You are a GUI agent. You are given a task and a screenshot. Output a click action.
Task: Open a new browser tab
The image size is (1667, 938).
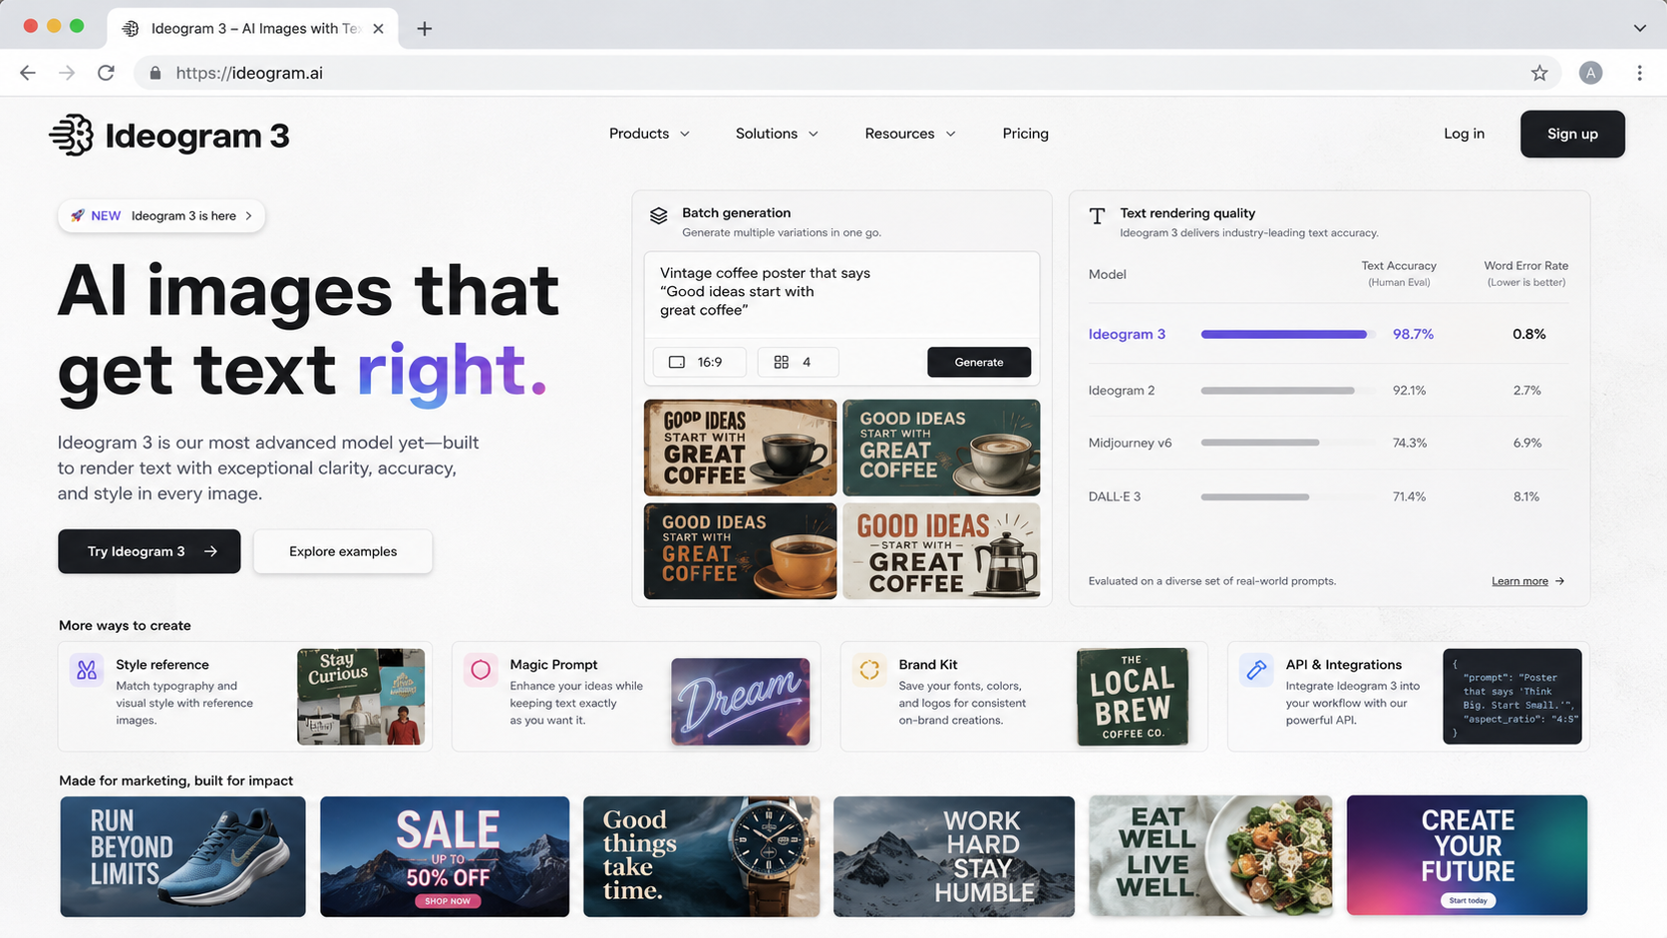click(425, 28)
